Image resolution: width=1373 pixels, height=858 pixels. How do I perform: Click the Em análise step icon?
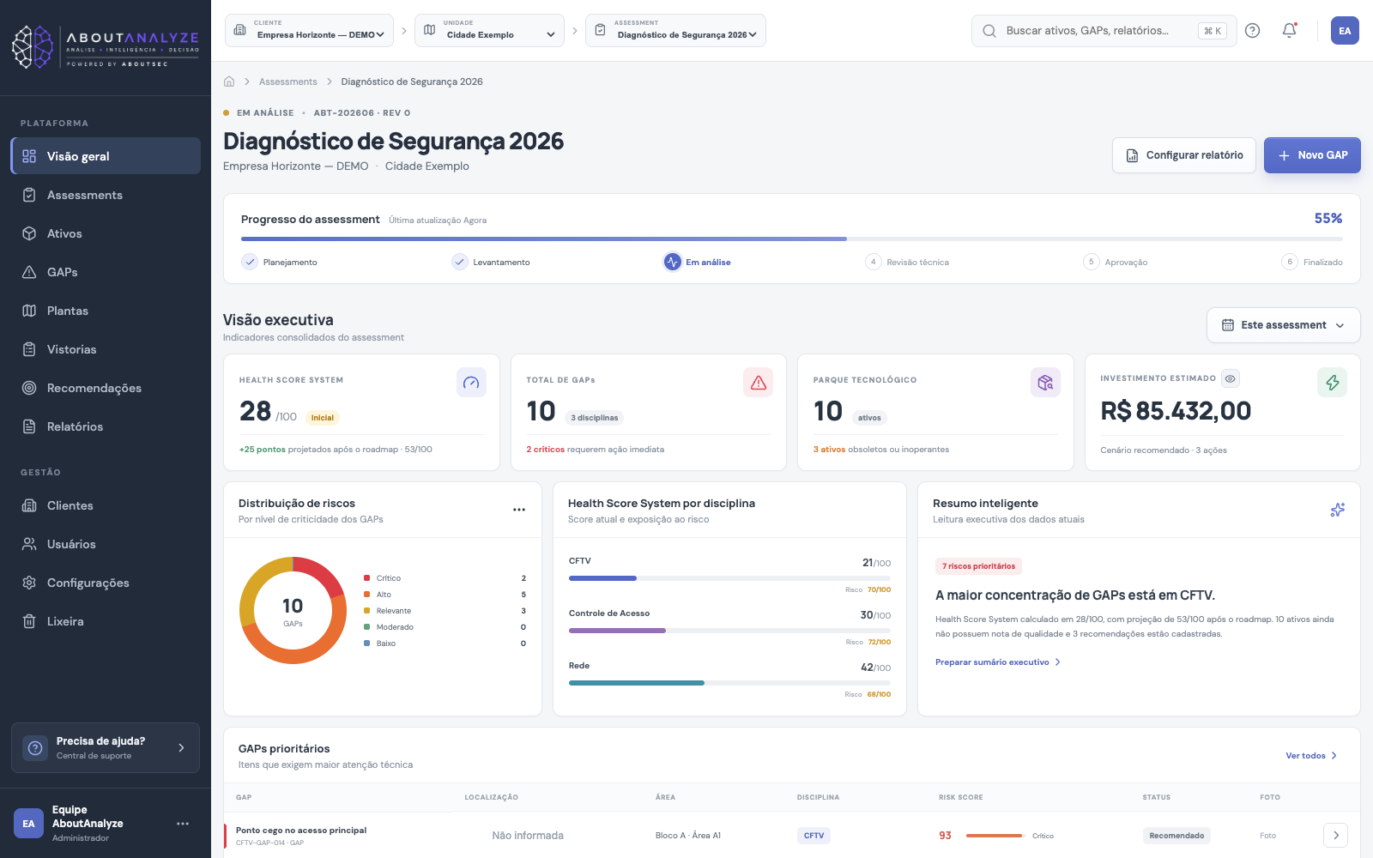672,262
